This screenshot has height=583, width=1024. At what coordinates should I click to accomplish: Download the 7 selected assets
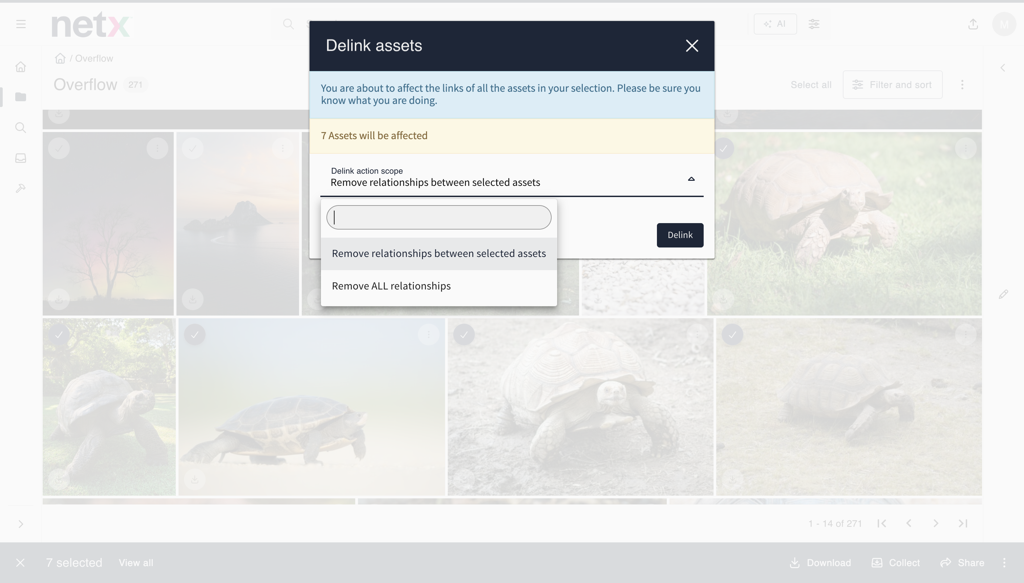[x=820, y=563]
